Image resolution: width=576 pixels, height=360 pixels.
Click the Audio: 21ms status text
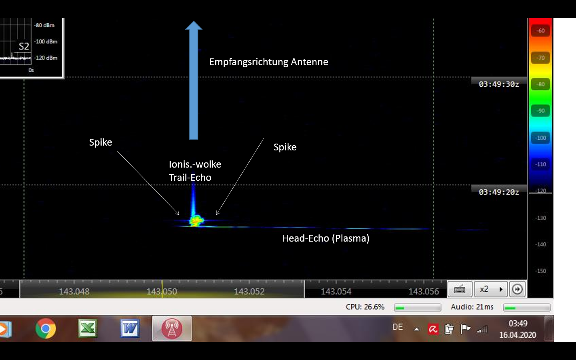point(472,307)
